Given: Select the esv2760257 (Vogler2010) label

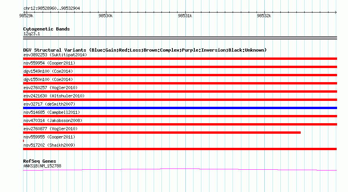Looking at the screenshot, I should click(50, 88).
